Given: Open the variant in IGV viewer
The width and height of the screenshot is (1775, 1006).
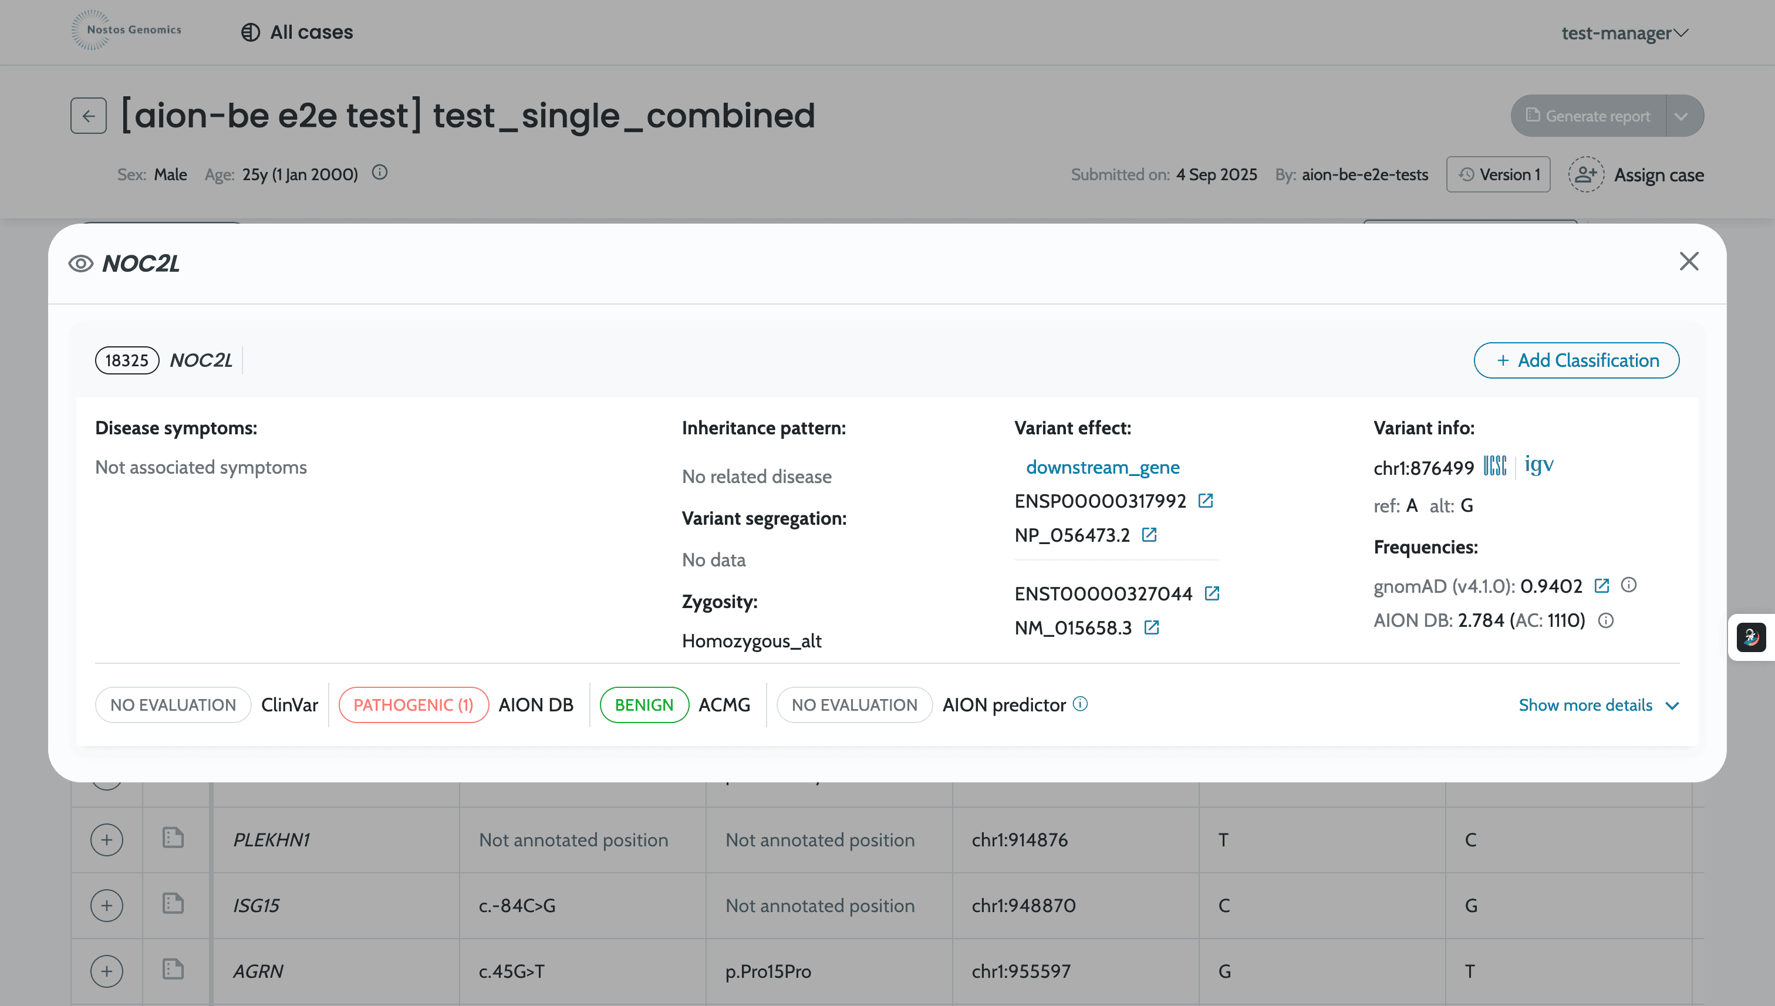Looking at the screenshot, I should (x=1540, y=465).
